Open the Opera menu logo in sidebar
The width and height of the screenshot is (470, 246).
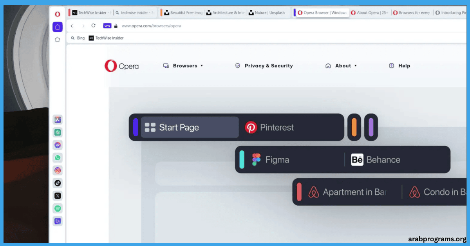pos(58,14)
